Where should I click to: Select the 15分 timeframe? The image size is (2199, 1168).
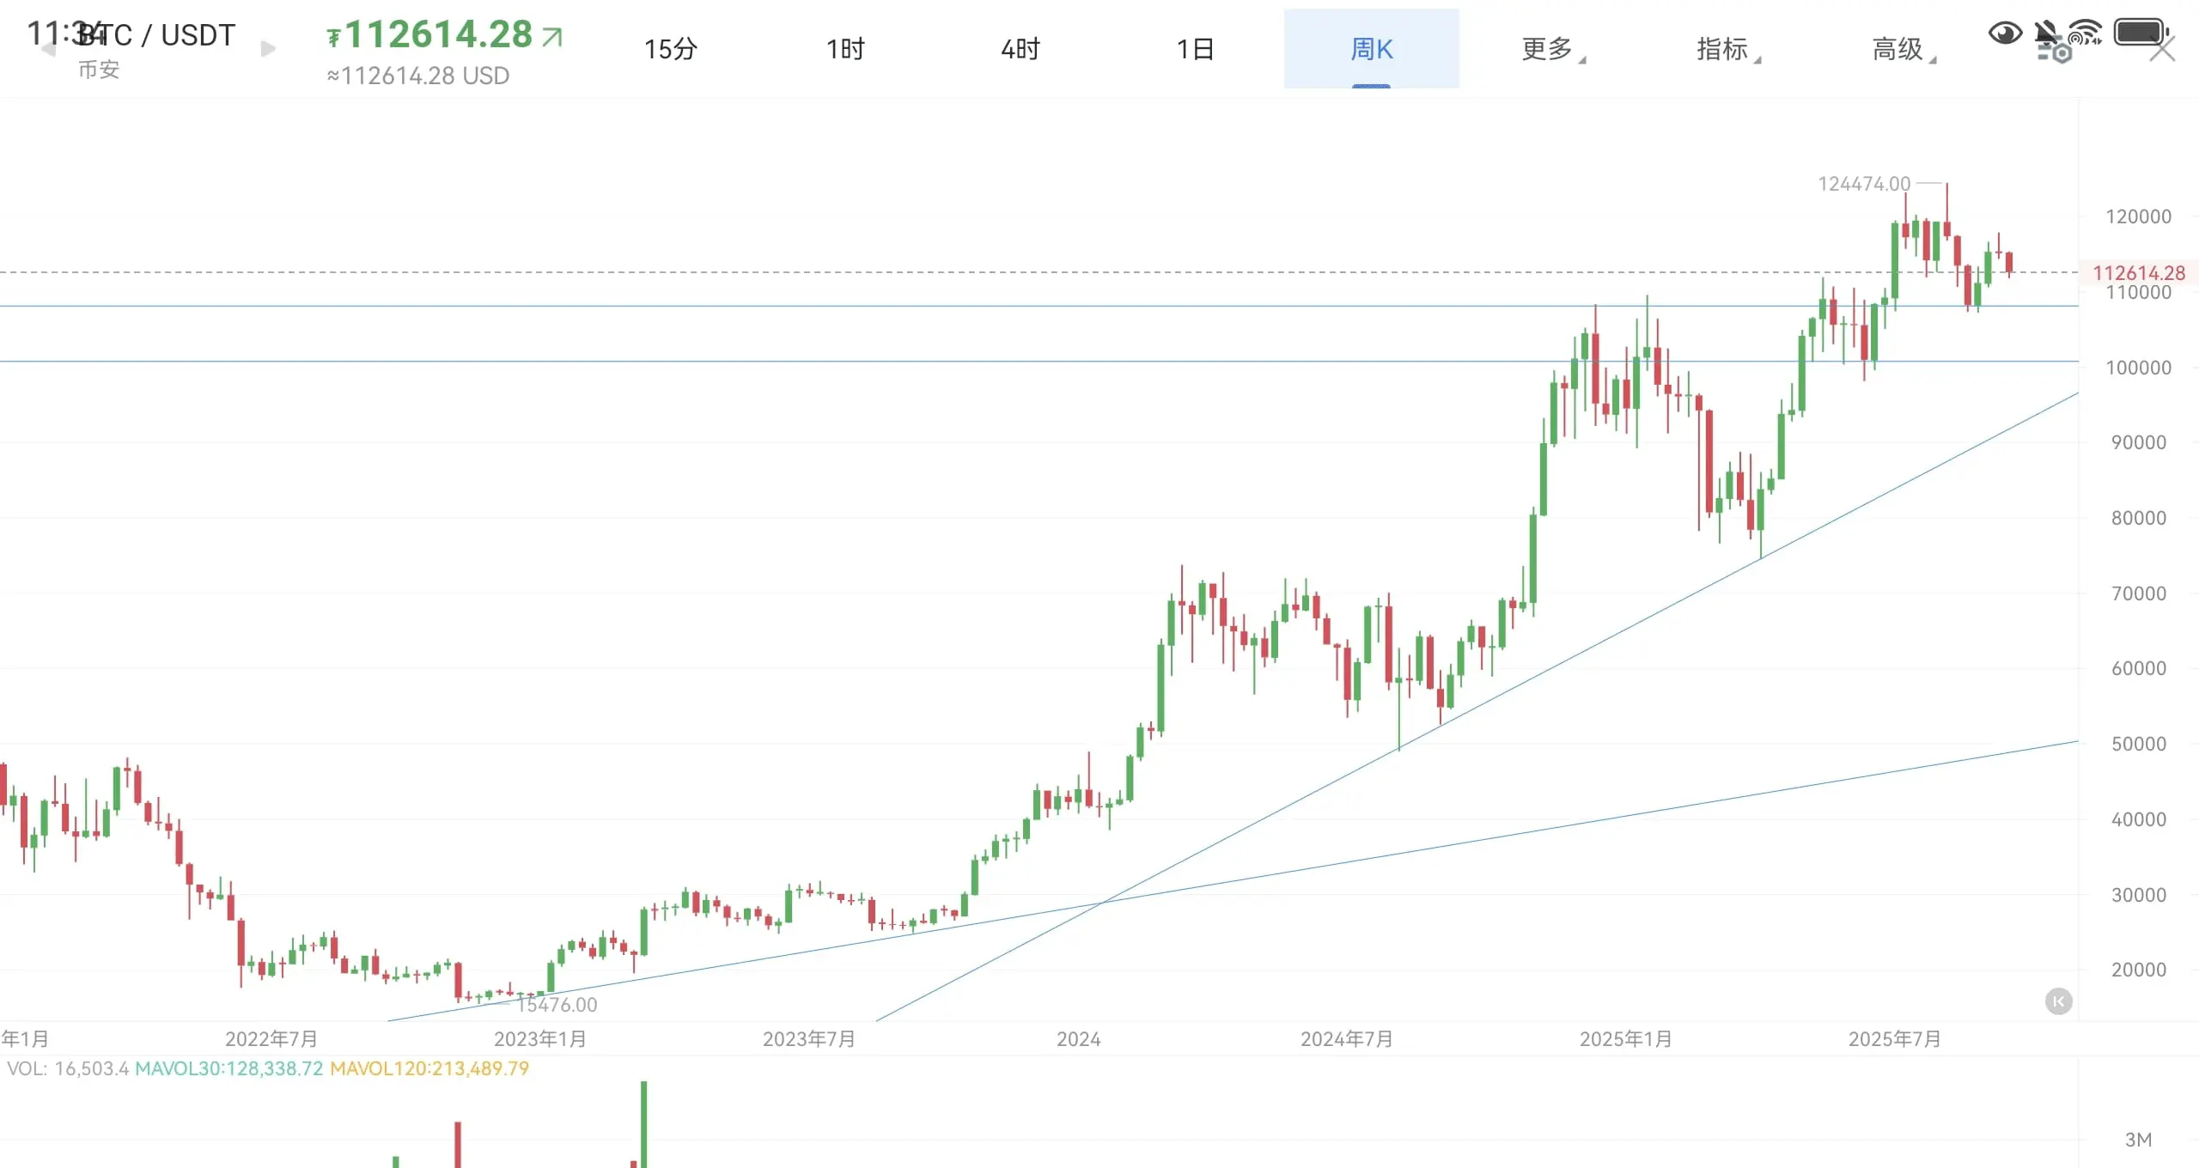[x=671, y=49]
